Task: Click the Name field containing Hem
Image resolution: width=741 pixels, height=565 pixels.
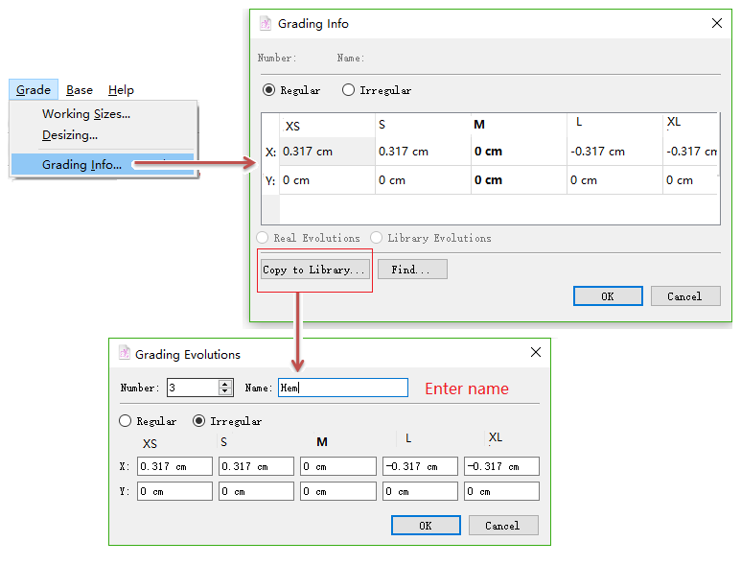Action: (343, 388)
